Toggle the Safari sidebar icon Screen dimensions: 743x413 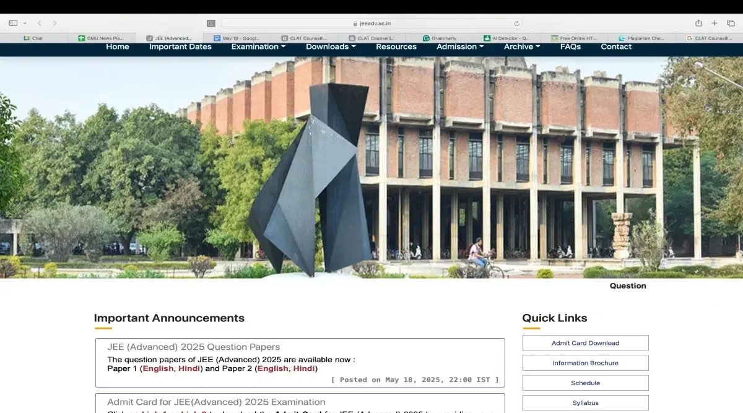click(x=13, y=23)
